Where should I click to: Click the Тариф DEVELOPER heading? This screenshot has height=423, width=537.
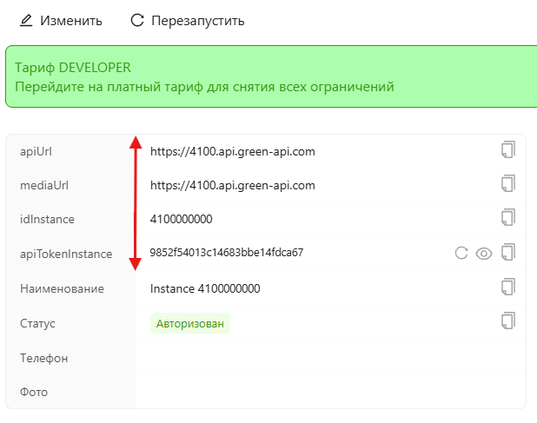(x=73, y=68)
